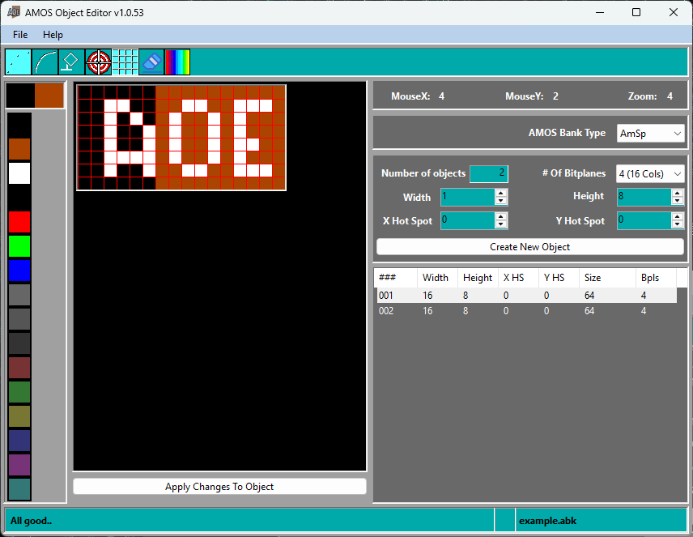Pick the navy blue palette swatch
Image resolution: width=693 pixels, height=537 pixels.
pos(19,441)
